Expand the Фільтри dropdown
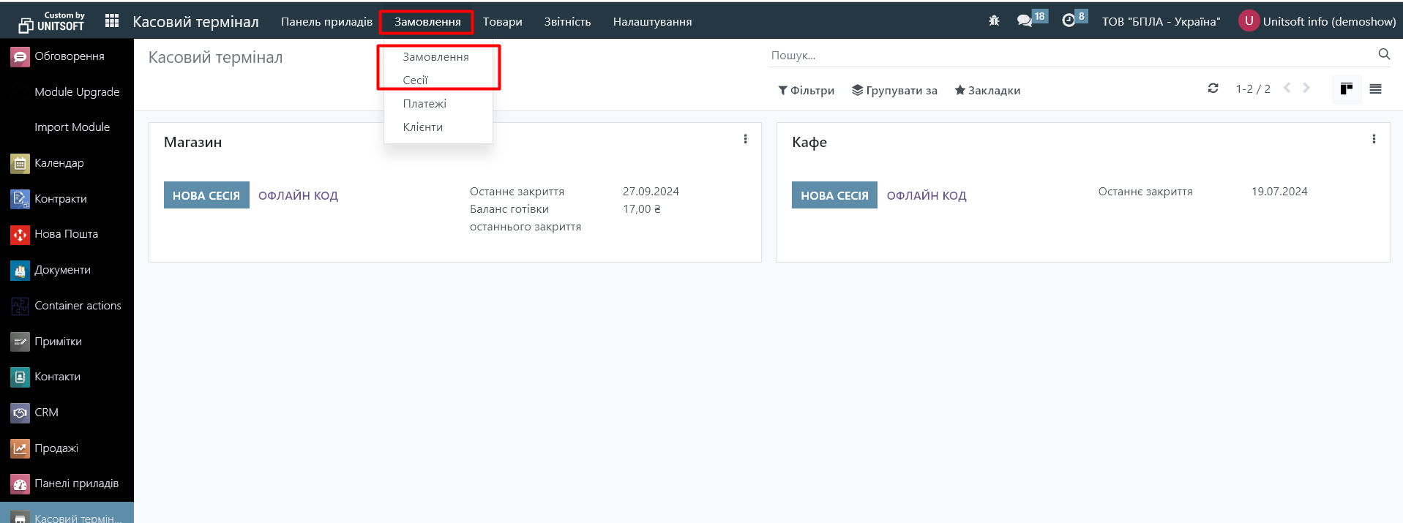This screenshot has height=523, width=1403. pyautogui.click(x=806, y=91)
